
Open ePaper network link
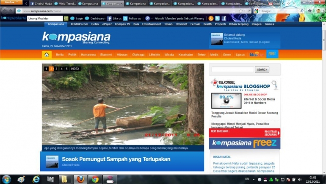[x=107, y=24]
